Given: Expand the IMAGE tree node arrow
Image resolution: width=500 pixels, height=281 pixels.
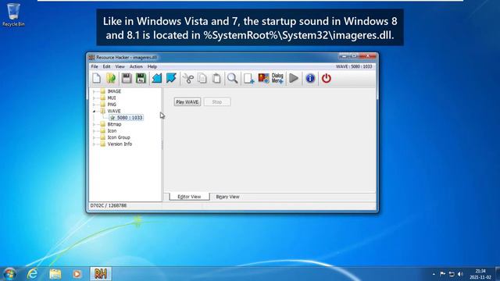Looking at the screenshot, I should pyautogui.click(x=94, y=91).
